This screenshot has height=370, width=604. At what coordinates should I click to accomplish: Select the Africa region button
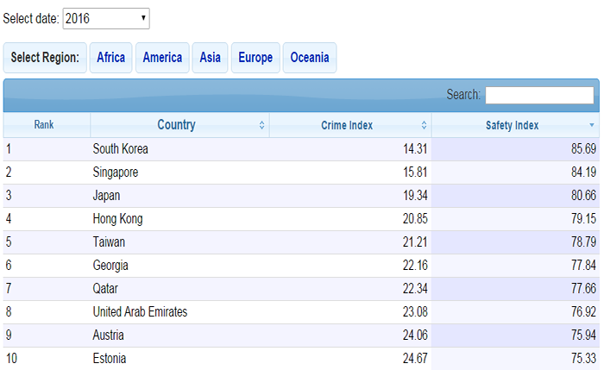(110, 58)
